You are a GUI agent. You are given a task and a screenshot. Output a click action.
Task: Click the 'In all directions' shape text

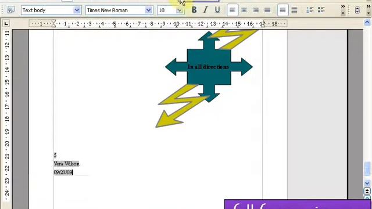[x=208, y=67]
